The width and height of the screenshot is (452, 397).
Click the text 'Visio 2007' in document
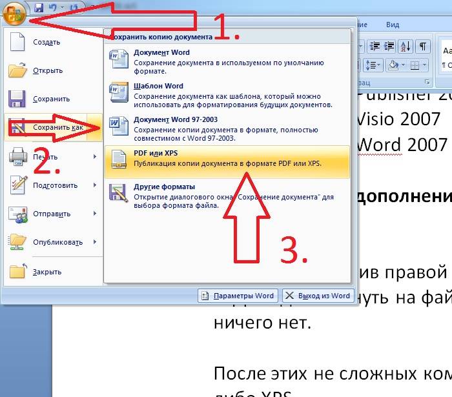[398, 119]
